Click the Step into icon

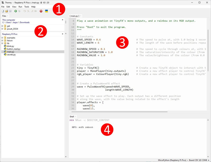(28, 11)
